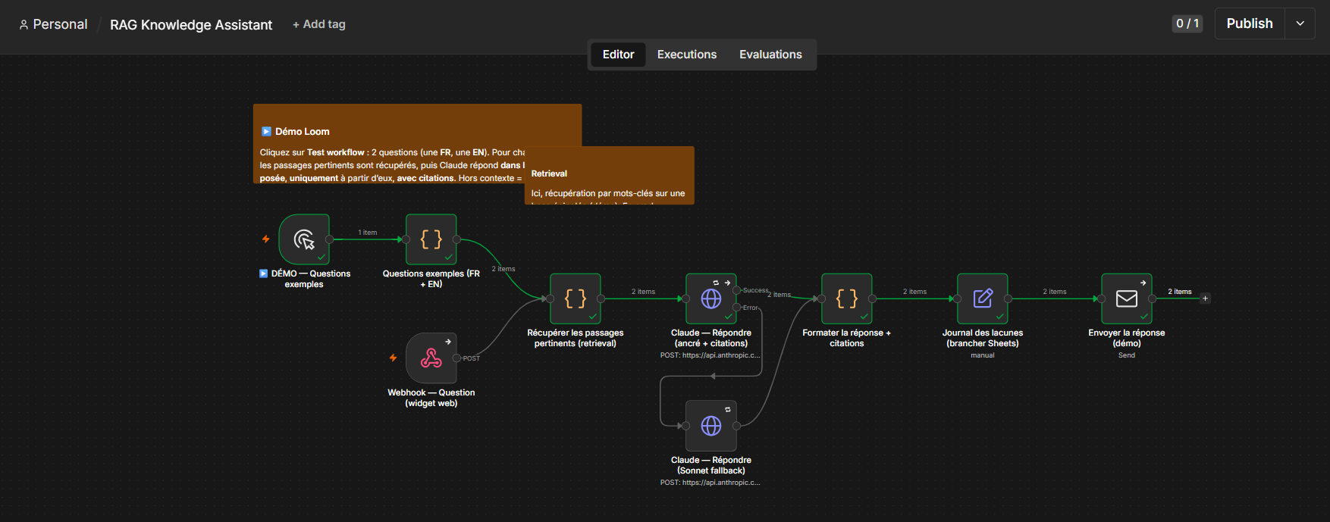Viewport: 1330px width, 522px height.
Task: Click POST URL text under Claude ancré node
Action: pyautogui.click(x=710, y=355)
